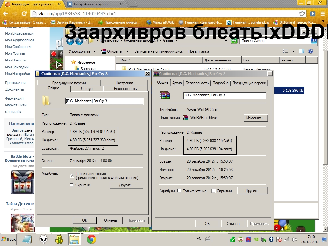Toggle Только для чтения checkbox
The image size is (328, 246).
coord(72,176)
